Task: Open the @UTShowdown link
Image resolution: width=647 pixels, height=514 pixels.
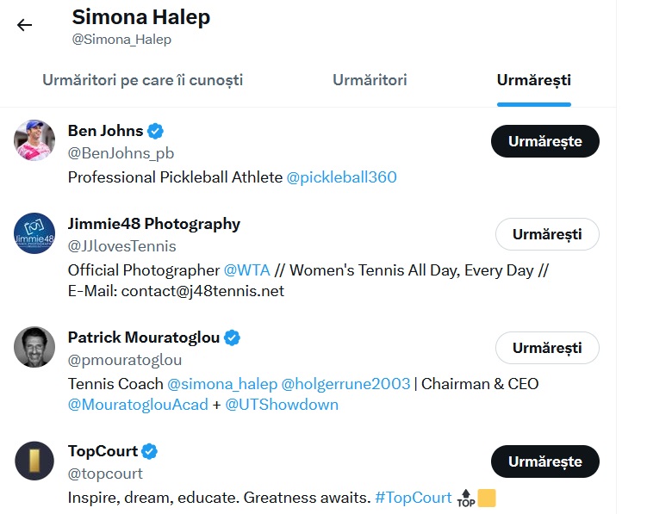Action: [282, 405]
